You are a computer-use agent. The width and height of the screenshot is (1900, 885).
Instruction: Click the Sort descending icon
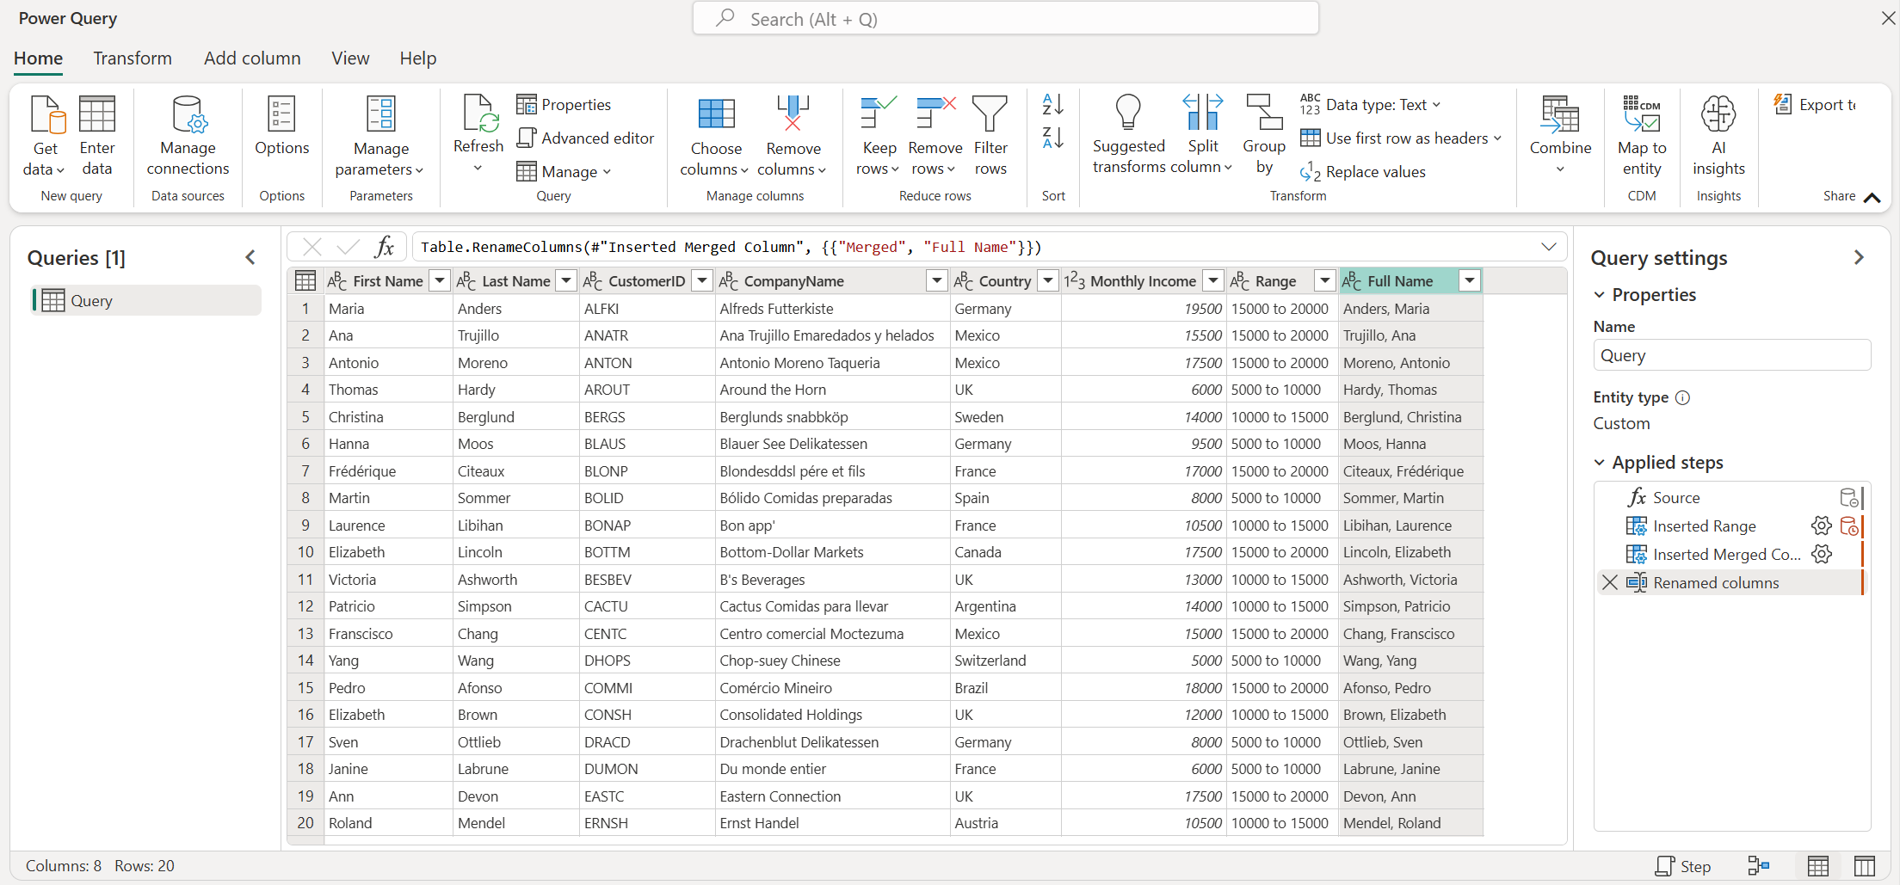1052,138
